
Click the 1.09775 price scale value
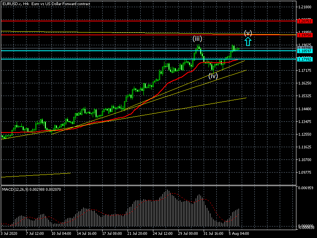point(305,173)
